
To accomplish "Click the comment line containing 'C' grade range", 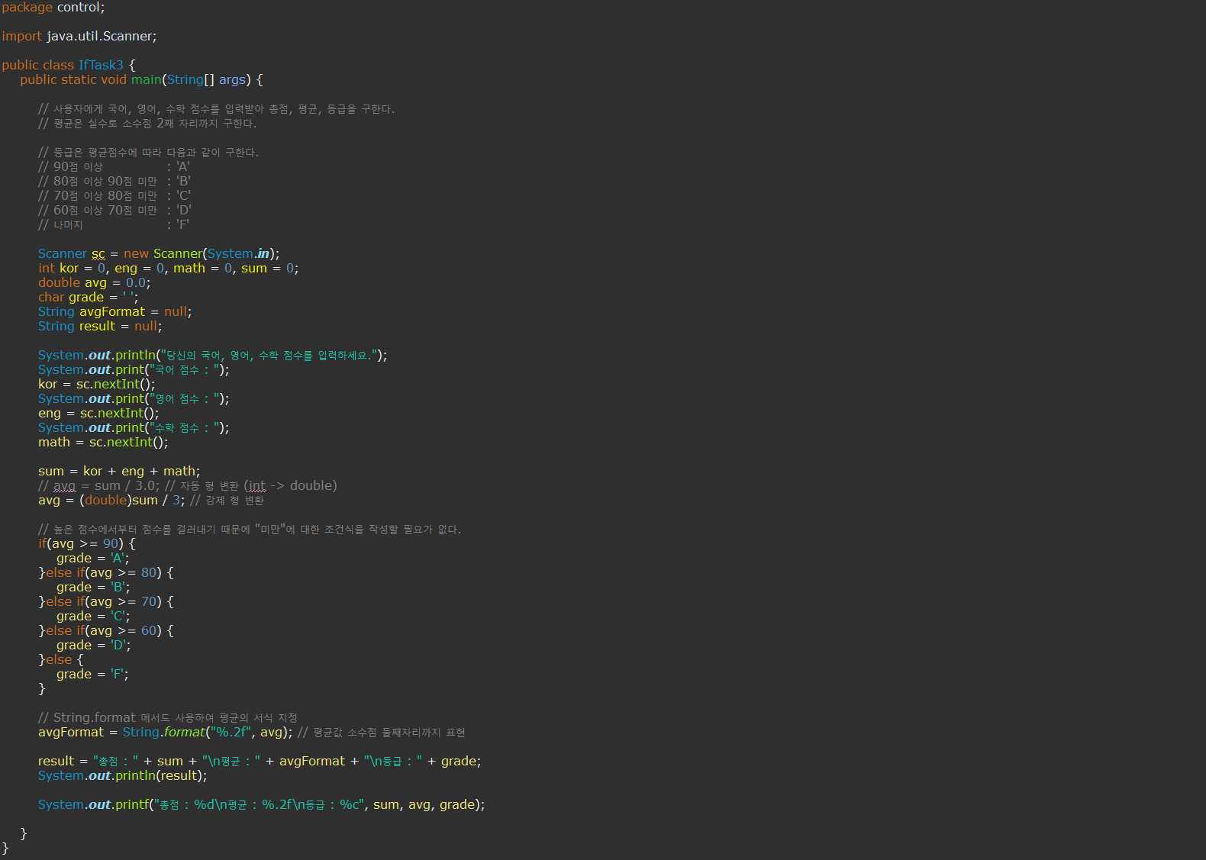I will tap(114, 196).
